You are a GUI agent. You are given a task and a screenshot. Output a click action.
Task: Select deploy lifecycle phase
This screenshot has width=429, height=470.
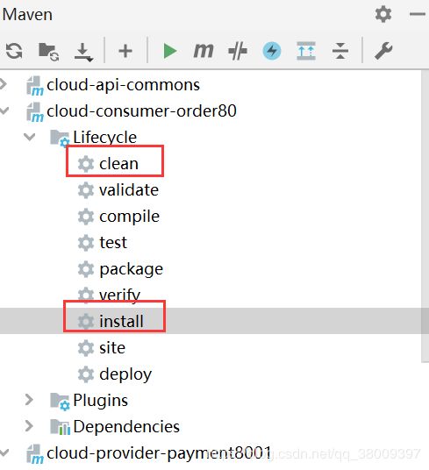[125, 374]
